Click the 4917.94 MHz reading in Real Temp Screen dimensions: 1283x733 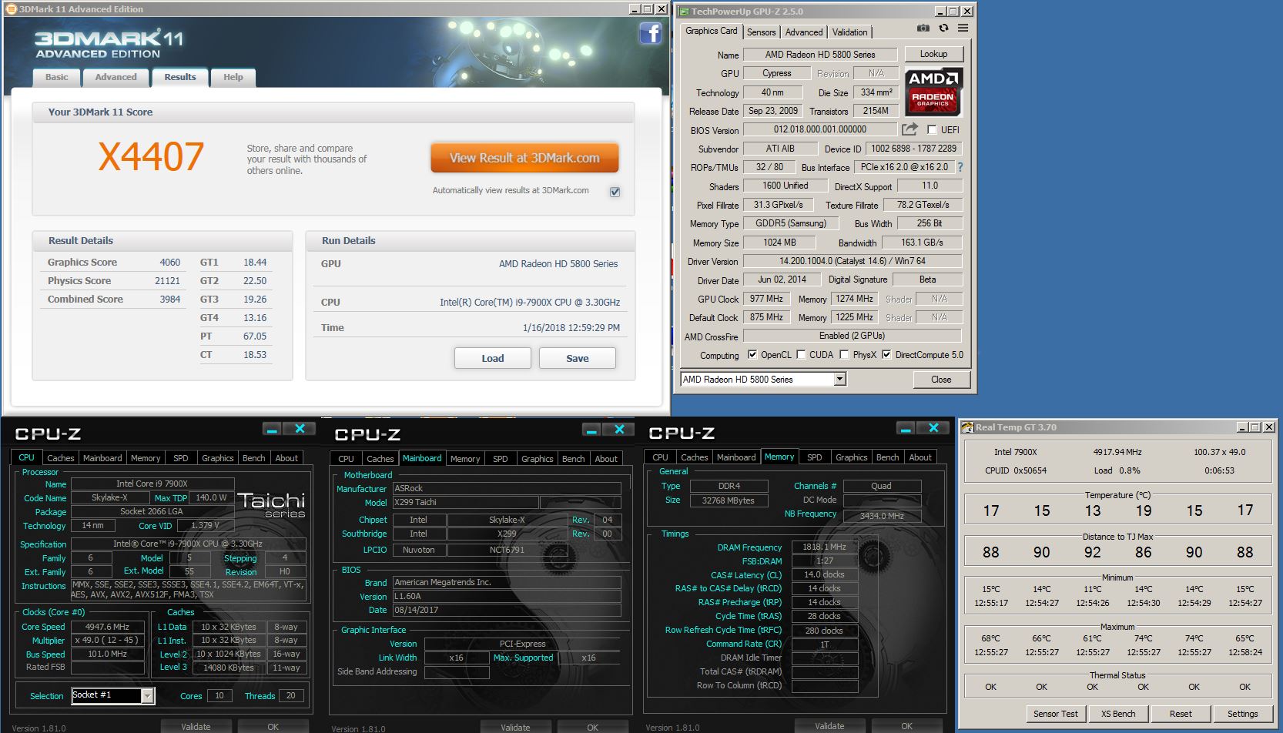pyautogui.click(x=1117, y=452)
